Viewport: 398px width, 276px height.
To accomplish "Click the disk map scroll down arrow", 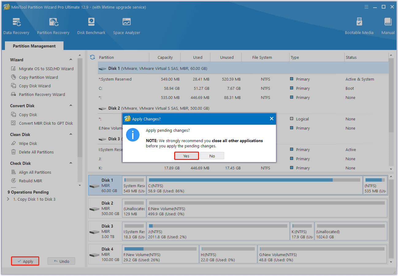I will click(391, 262).
